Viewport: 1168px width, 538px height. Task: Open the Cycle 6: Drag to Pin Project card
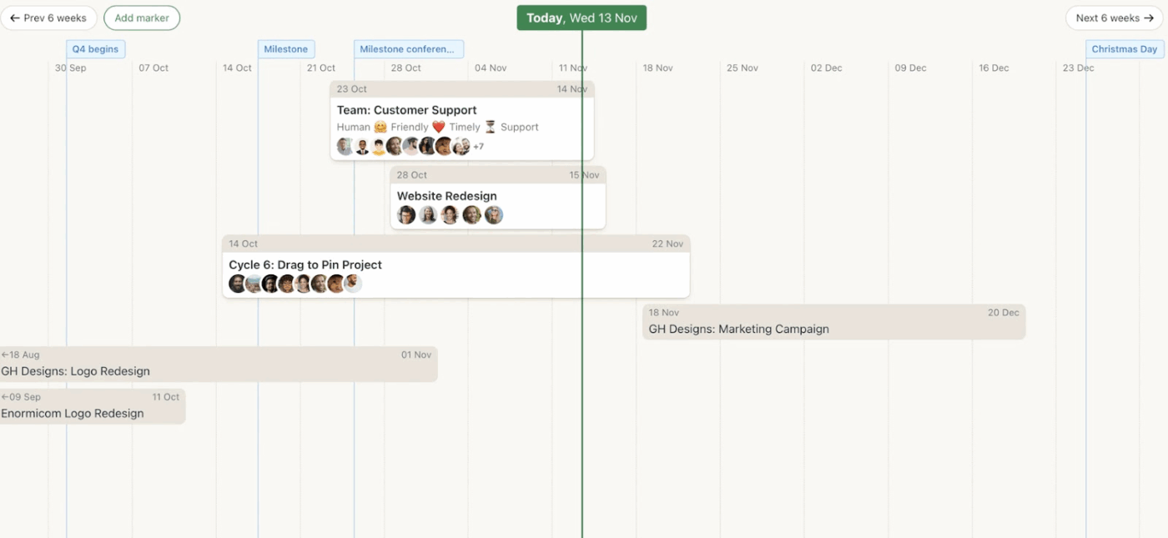tap(305, 264)
